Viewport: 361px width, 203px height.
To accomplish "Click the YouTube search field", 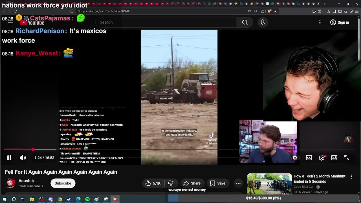I will coord(166,22).
